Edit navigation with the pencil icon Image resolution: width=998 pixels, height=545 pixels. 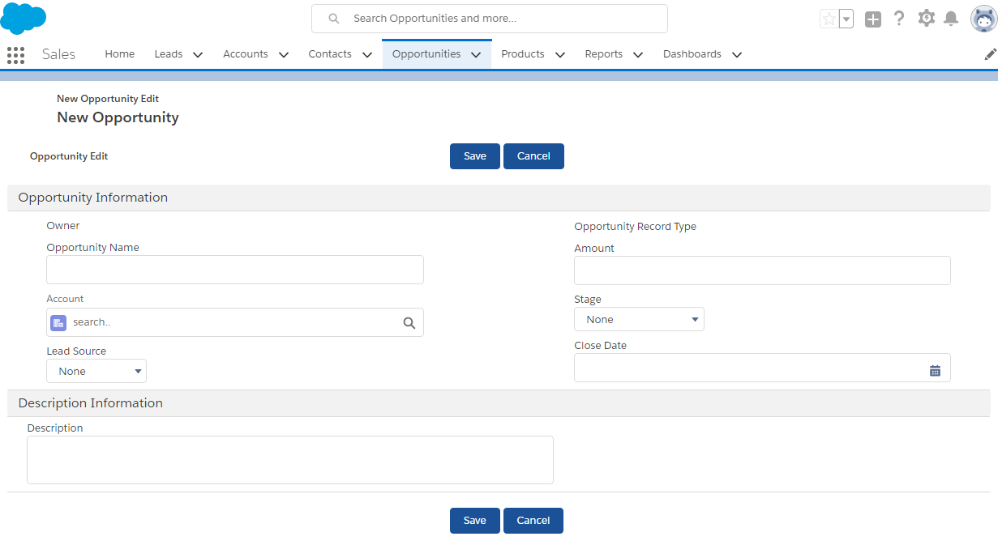coord(990,54)
